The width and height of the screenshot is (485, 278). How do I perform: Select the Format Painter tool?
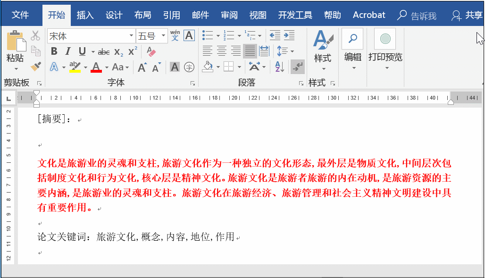[36, 67]
